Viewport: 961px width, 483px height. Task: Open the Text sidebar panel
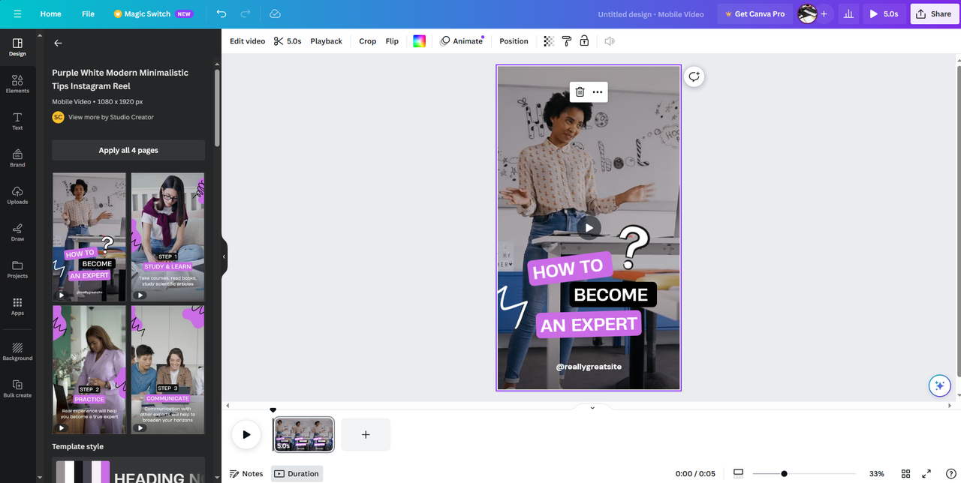[17, 121]
